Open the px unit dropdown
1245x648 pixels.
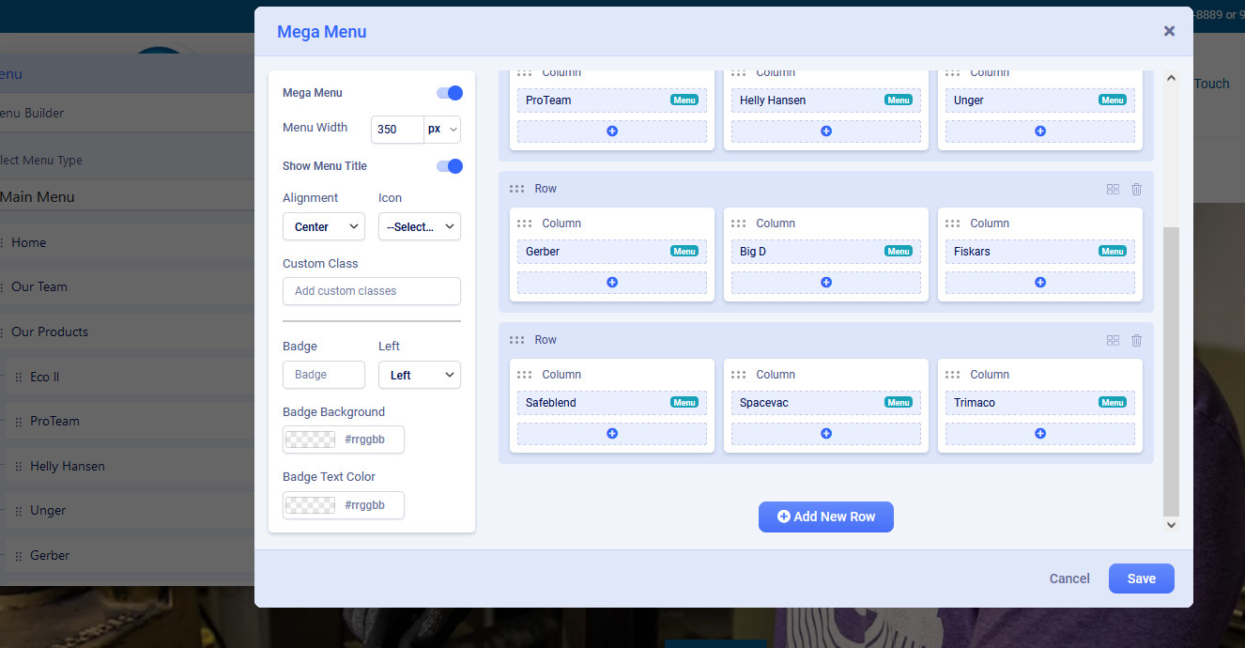(442, 130)
